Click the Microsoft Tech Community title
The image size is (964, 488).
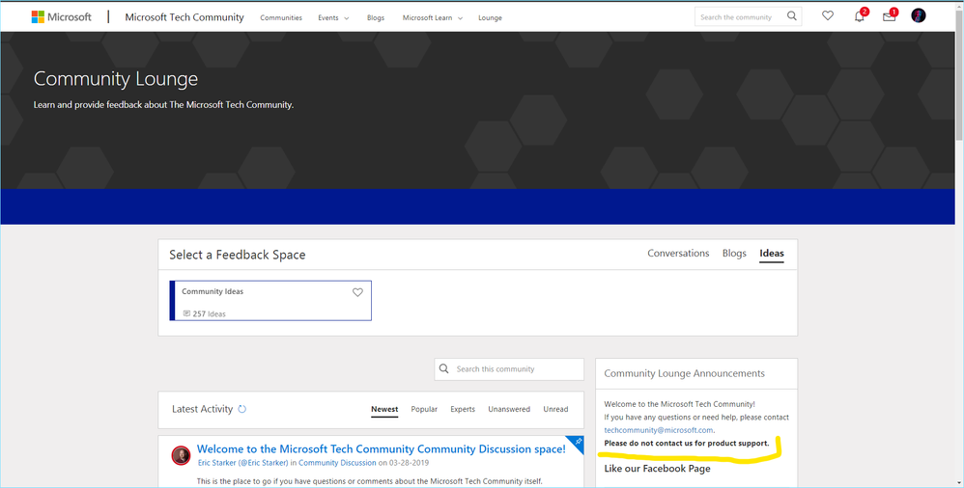[184, 17]
